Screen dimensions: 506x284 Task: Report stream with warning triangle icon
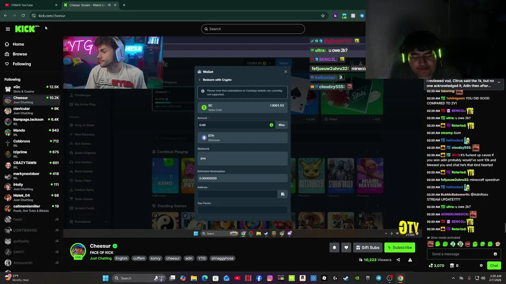tap(410, 260)
